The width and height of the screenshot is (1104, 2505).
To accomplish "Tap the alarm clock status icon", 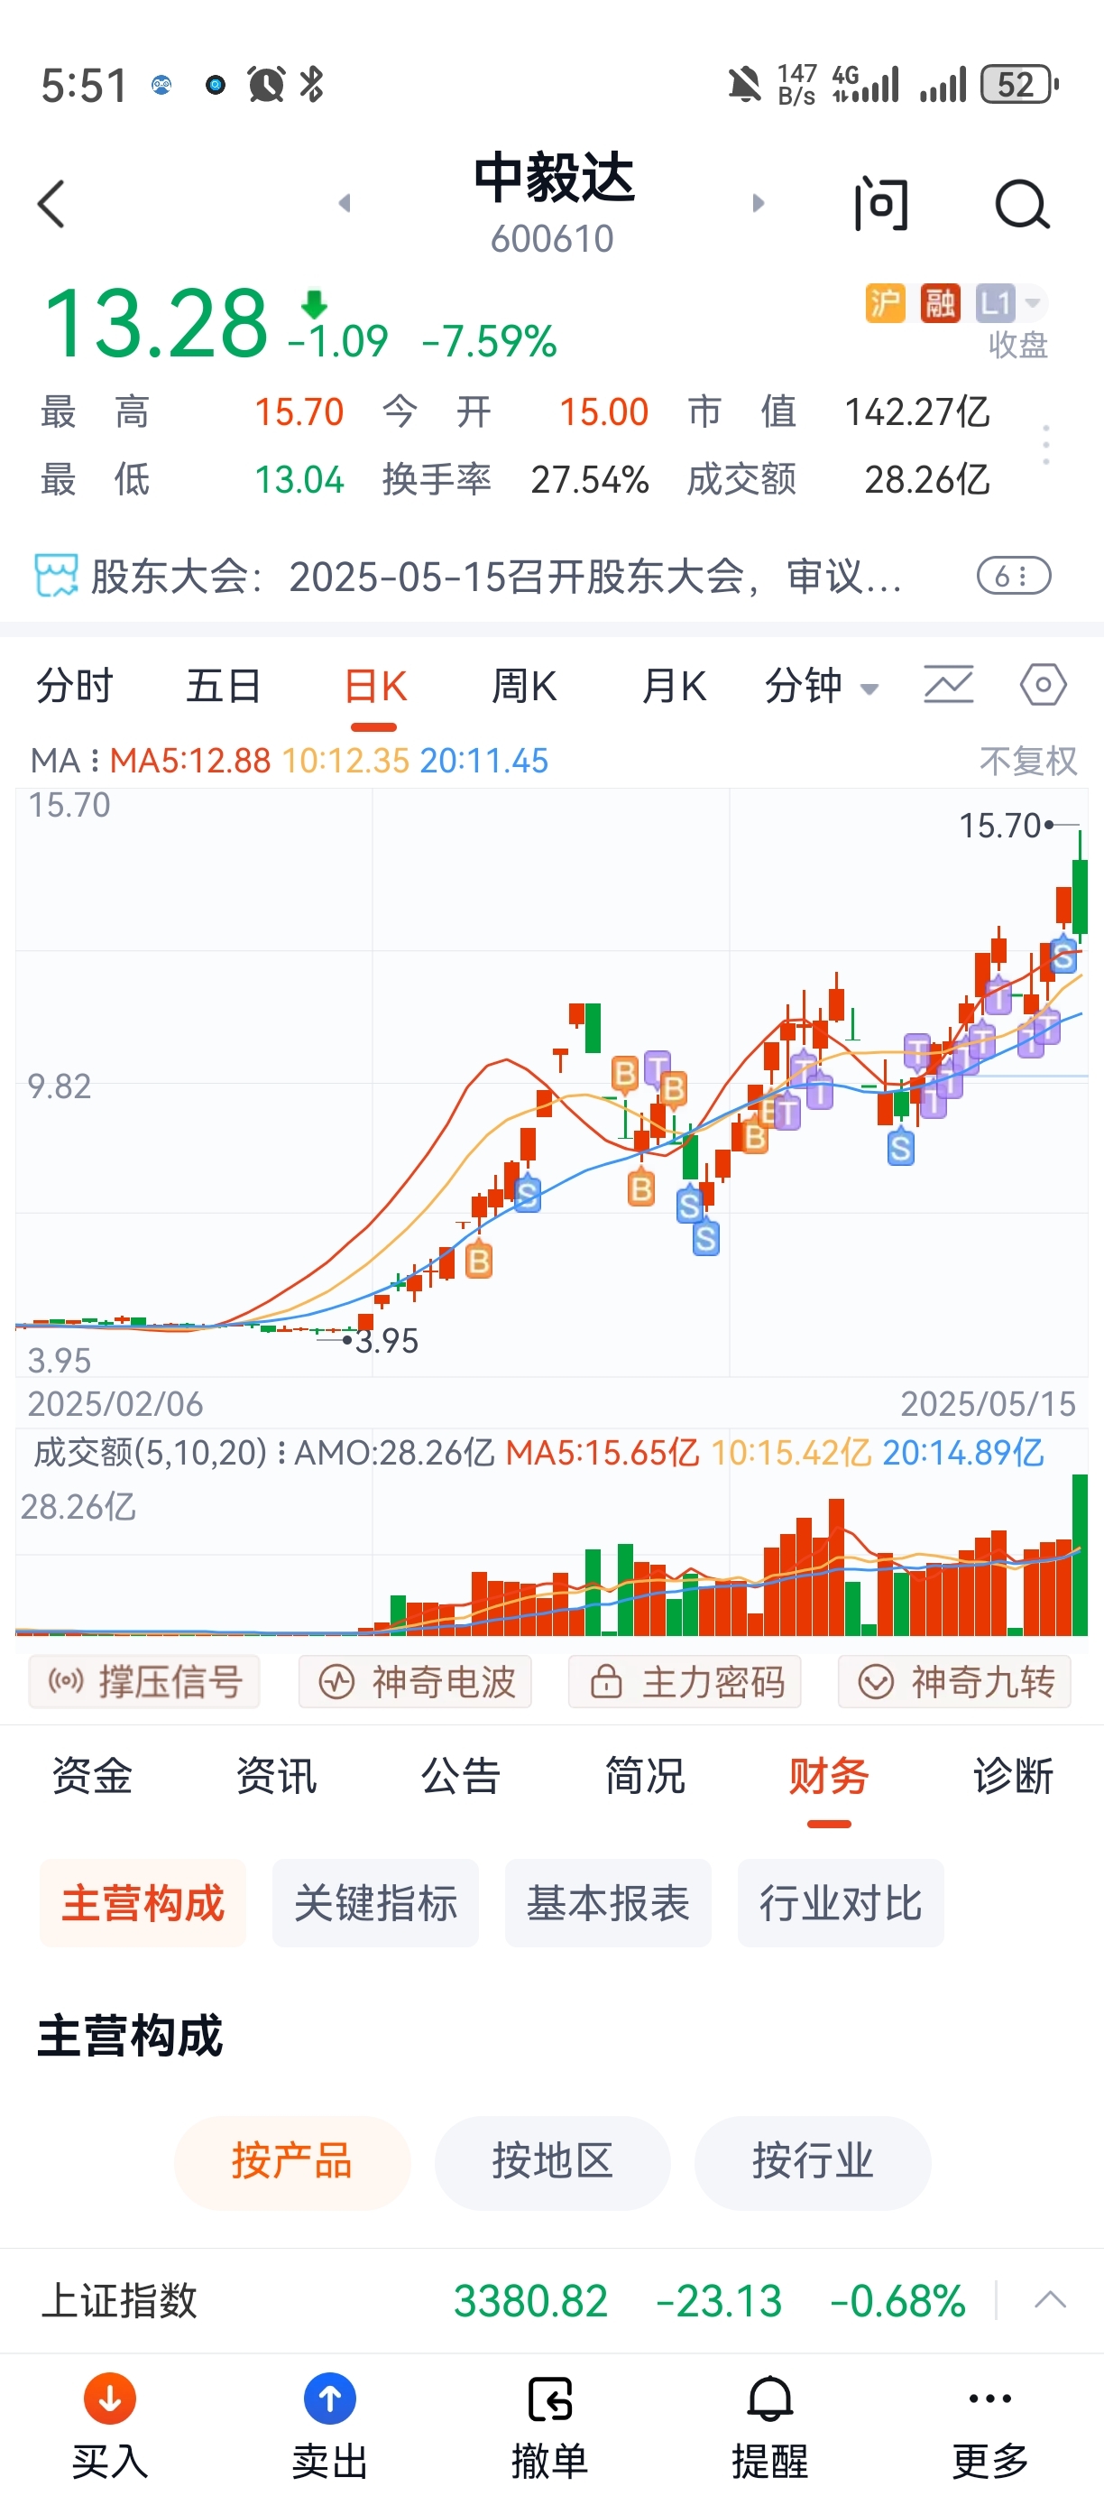I will [265, 85].
